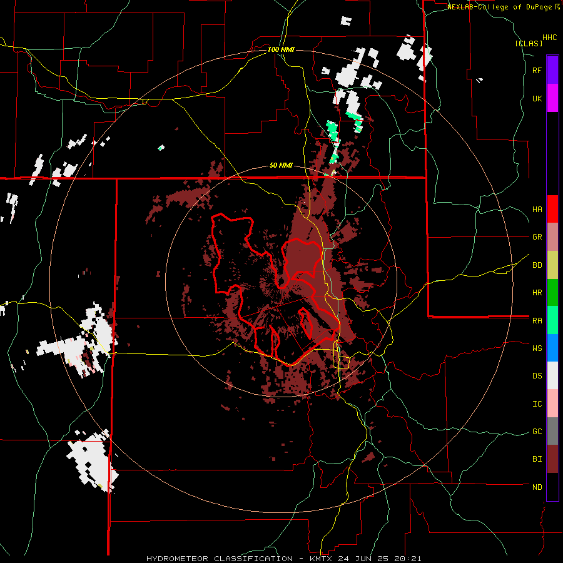Viewport: 563px width, 563px height.
Task: Click the 100 NMI range ring label
Action: coord(281,49)
